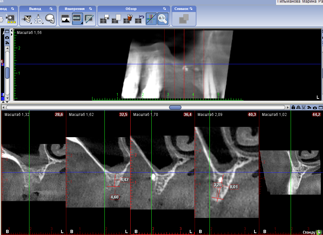
Task: Toggle the lock icon above cross-sections
Action: [293, 107]
